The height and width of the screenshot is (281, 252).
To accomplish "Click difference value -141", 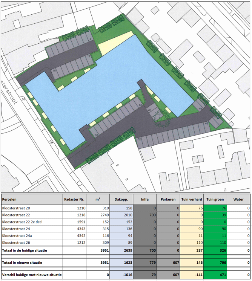I will point(199,275).
